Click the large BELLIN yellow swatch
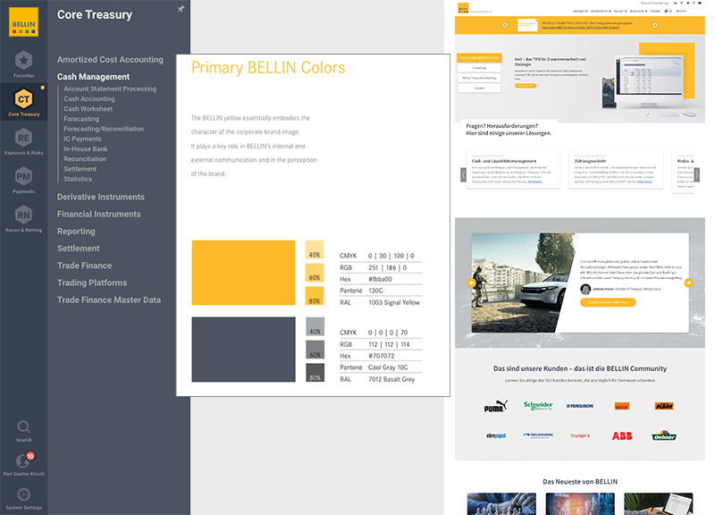The image size is (715, 515). pyautogui.click(x=243, y=274)
